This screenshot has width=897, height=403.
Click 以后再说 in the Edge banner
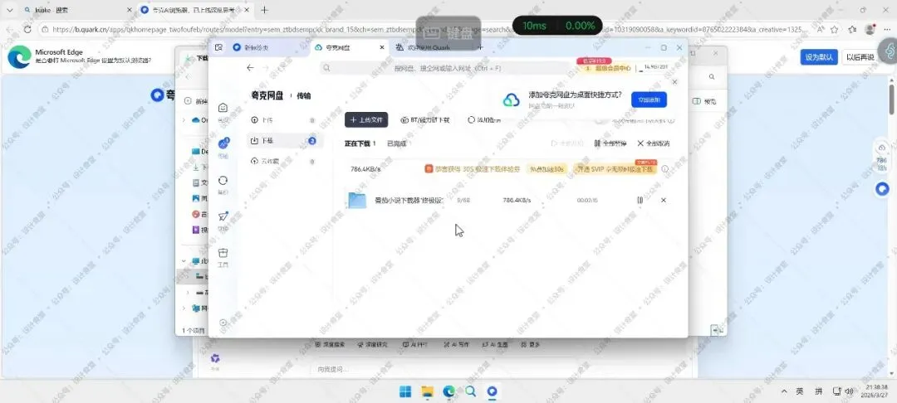860,57
